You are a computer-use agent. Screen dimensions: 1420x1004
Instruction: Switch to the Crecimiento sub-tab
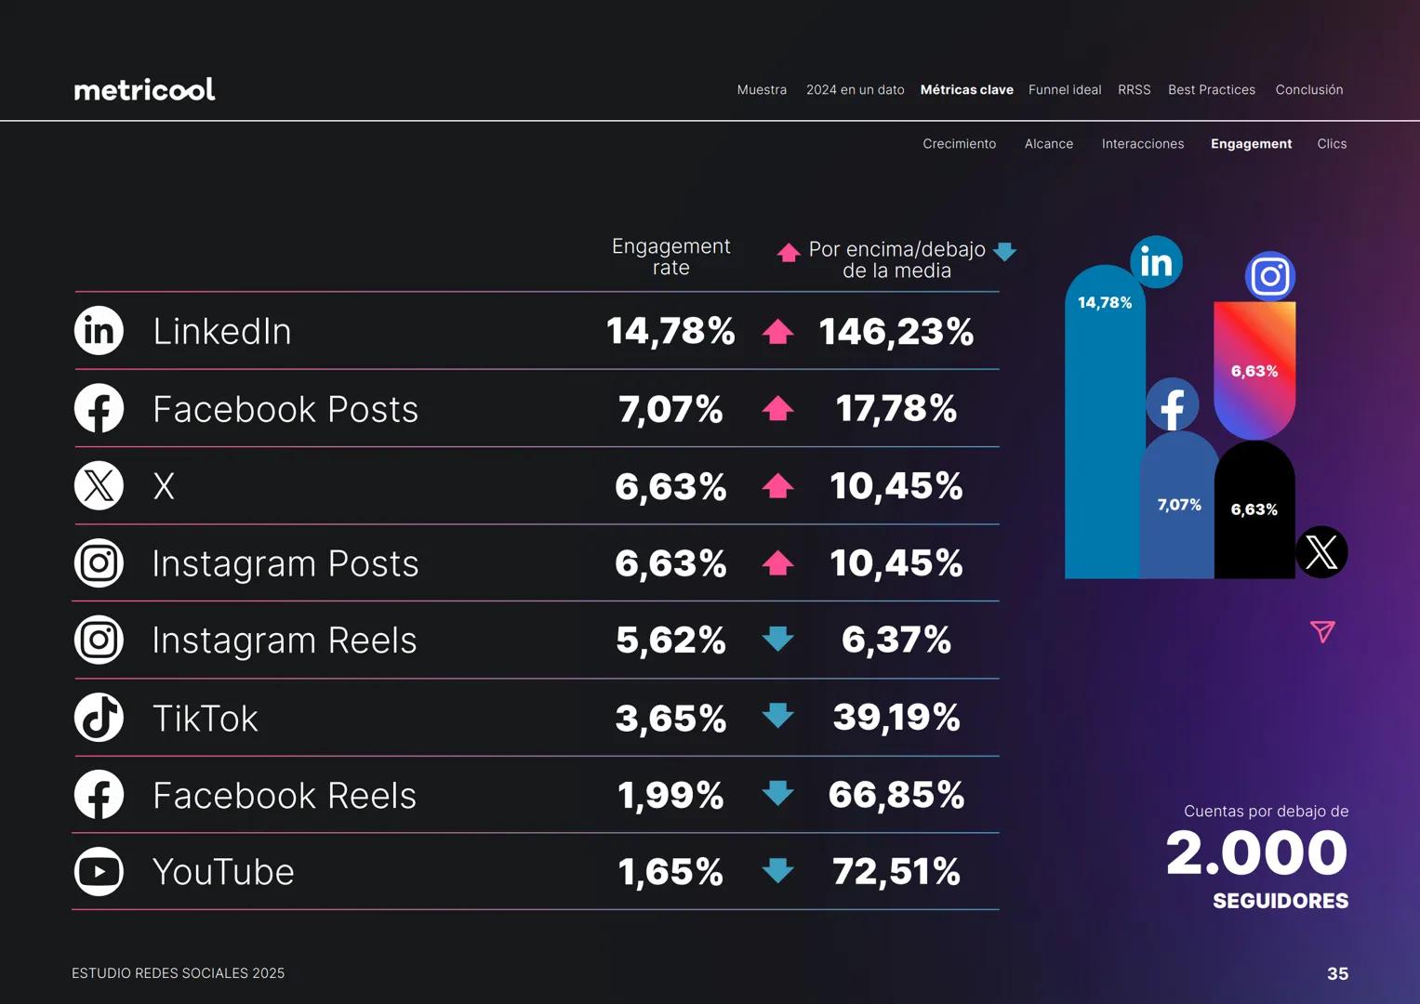959,144
